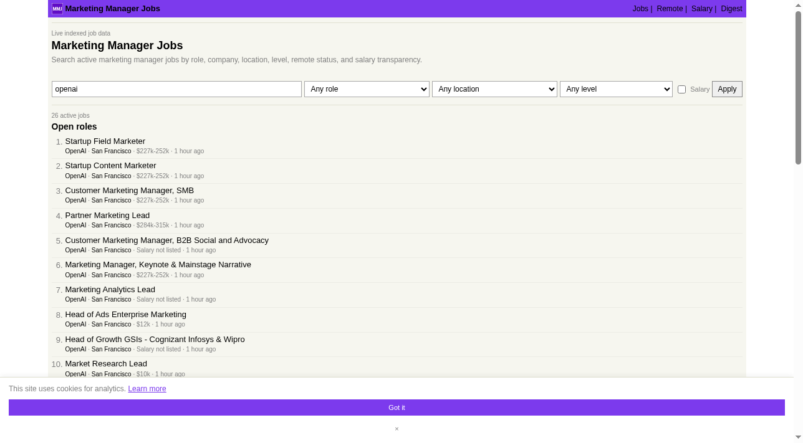Open Customer Marketing Manager, B2B Social job
This screenshot has height=443, width=803.
[167, 241]
